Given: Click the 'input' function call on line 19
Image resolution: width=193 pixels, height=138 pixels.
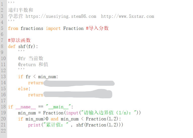Looking at the screenshot, I should coord(72,113).
